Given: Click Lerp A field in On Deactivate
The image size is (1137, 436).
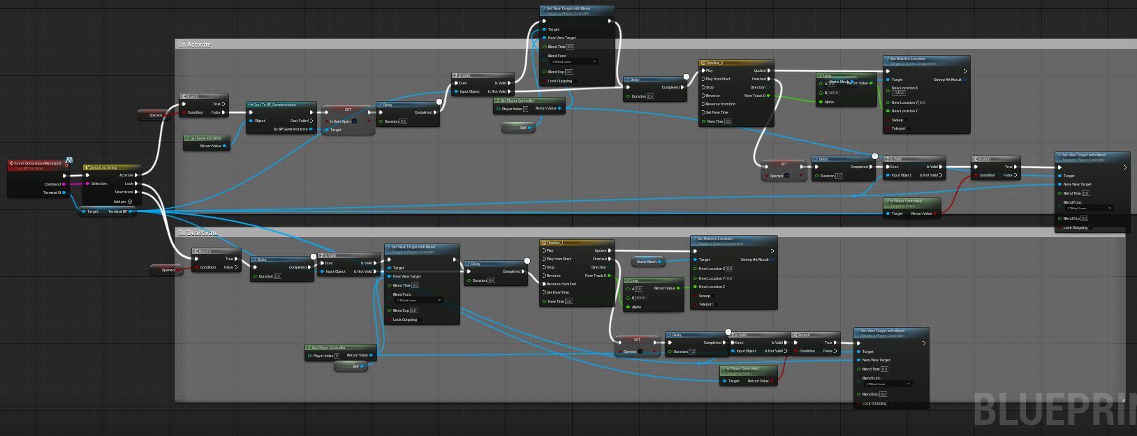Looking at the screenshot, I should click(x=638, y=289).
